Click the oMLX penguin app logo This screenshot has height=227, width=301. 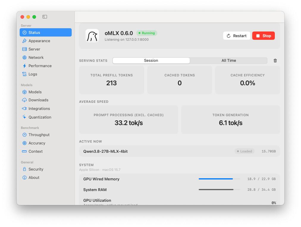(x=92, y=36)
